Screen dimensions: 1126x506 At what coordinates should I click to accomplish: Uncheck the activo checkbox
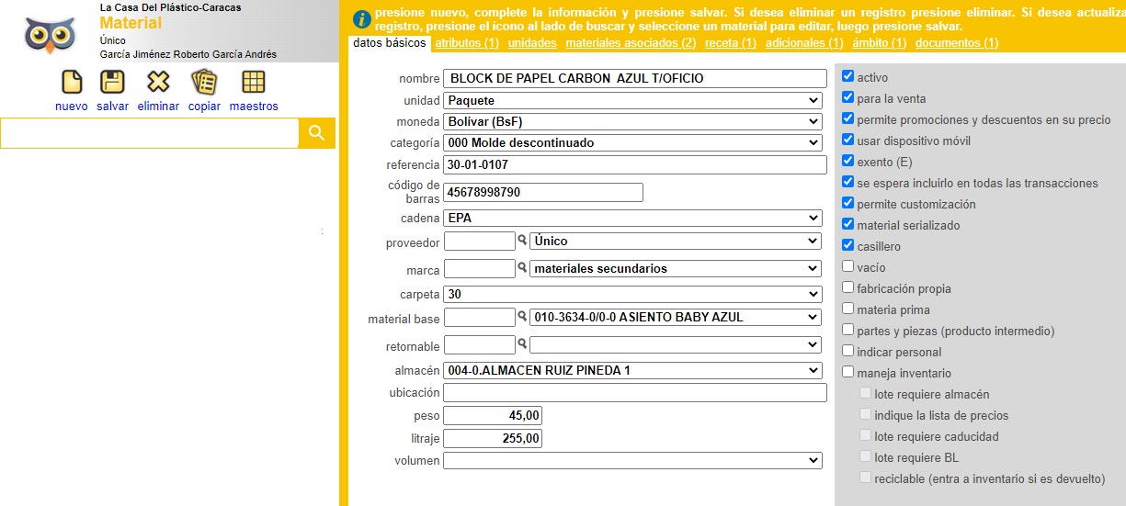coord(848,76)
